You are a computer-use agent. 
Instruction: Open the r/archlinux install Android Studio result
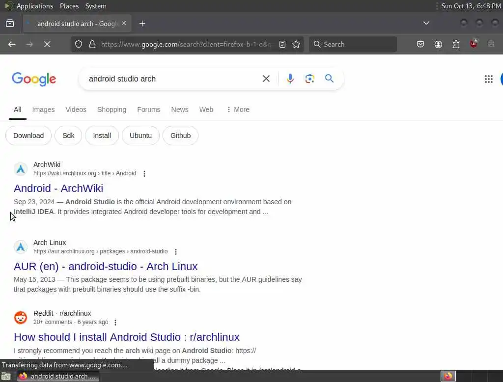(127, 337)
